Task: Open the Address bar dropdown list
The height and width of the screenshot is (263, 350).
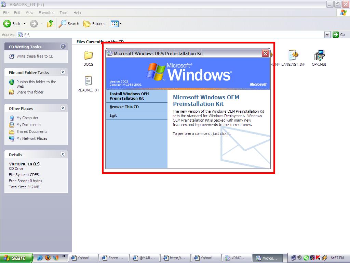Action: 327,35
